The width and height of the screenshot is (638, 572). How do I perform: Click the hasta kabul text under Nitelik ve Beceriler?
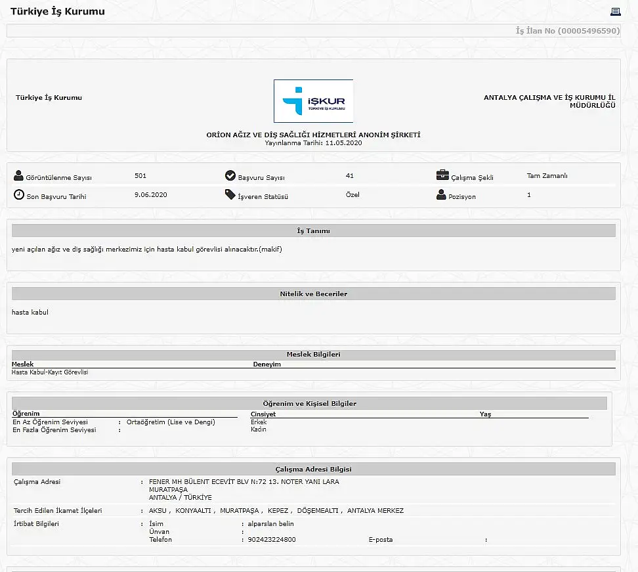click(30, 312)
